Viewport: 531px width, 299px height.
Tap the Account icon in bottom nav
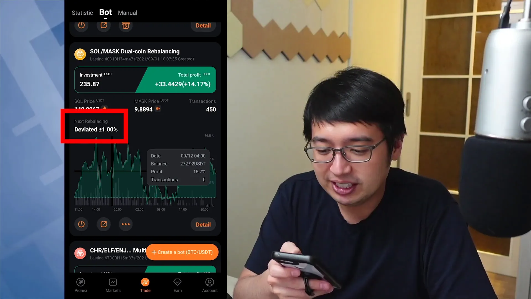pyautogui.click(x=209, y=285)
